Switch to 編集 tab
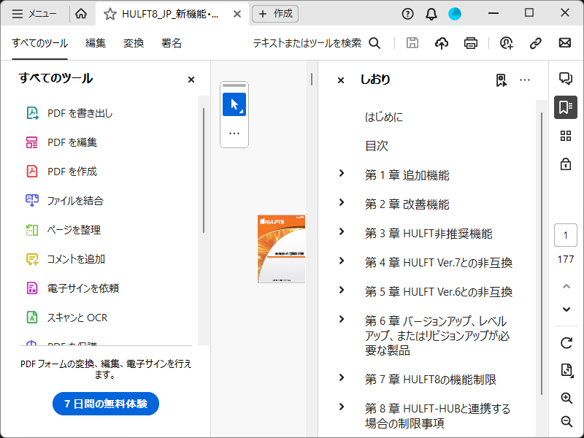The image size is (584, 438). coord(96,43)
